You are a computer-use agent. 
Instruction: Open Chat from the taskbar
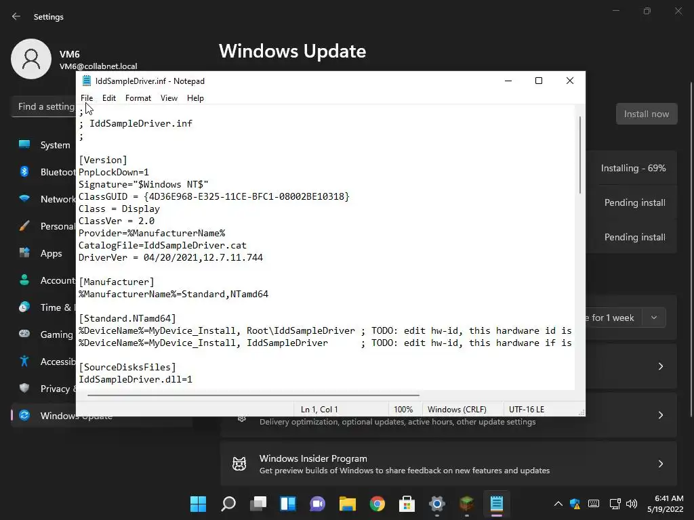(317, 504)
